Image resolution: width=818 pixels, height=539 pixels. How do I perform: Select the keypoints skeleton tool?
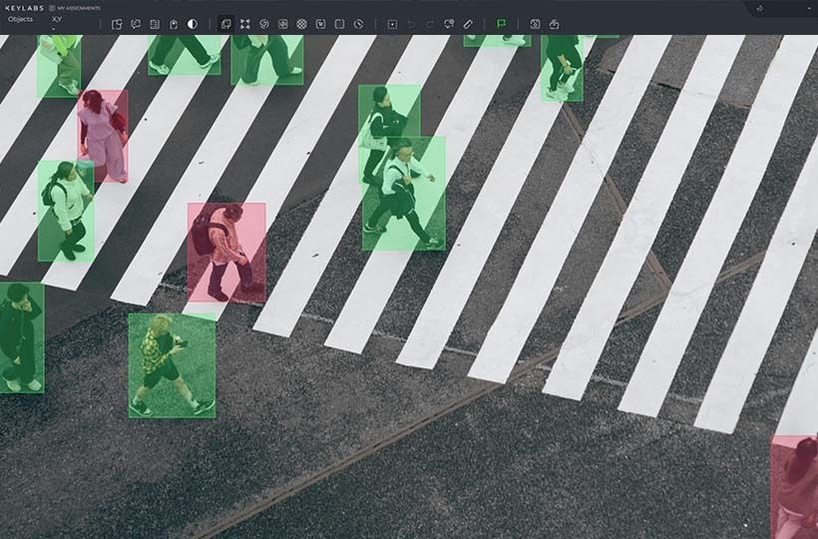(245, 24)
